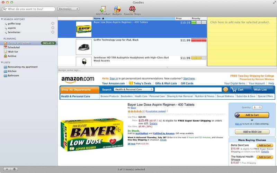Open 'Bestsellers' in Health & Personal Care nav

click(x=127, y=96)
